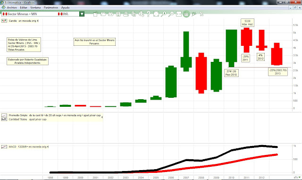Screen dimensions: 302x180
Task: Click the Promedio Simple line icon
Action: click(x=4, y=115)
